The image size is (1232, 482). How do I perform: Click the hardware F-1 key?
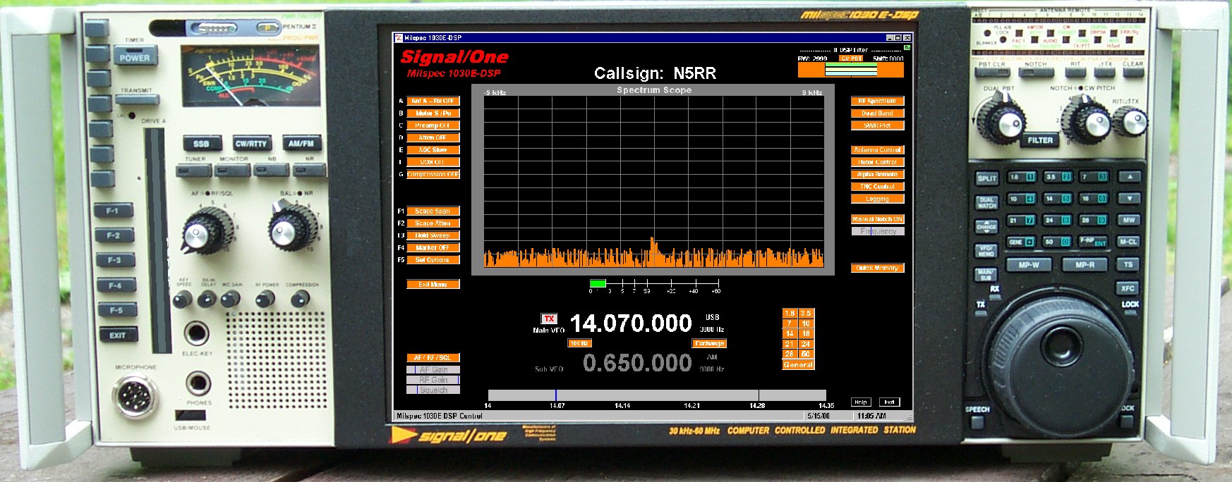[114, 210]
